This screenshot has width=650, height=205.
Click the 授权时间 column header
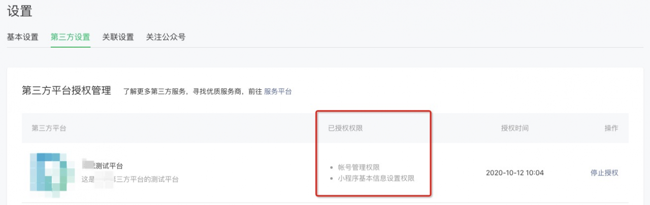[514, 128]
